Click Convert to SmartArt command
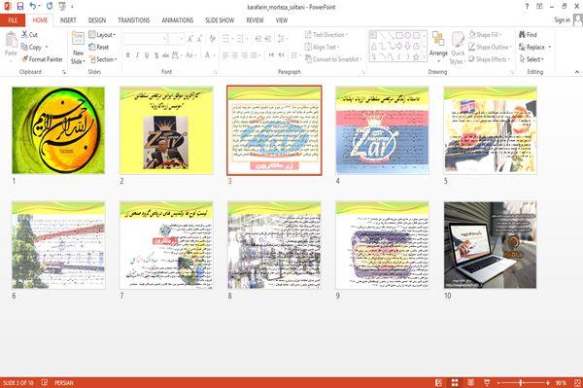The image size is (583, 388). [x=333, y=59]
